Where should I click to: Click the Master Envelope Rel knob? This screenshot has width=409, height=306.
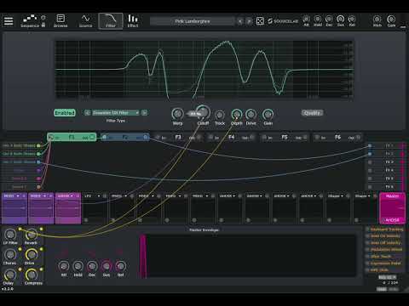pyautogui.click(x=120, y=266)
